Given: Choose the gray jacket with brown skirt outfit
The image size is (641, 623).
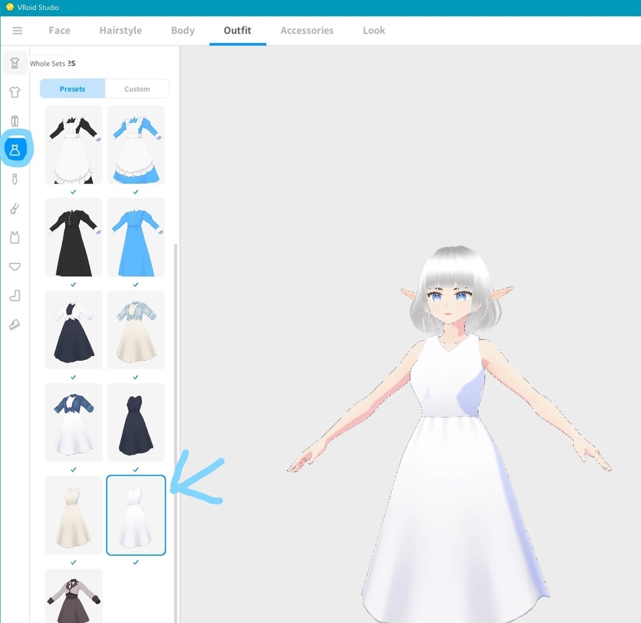Looking at the screenshot, I should pos(74,595).
